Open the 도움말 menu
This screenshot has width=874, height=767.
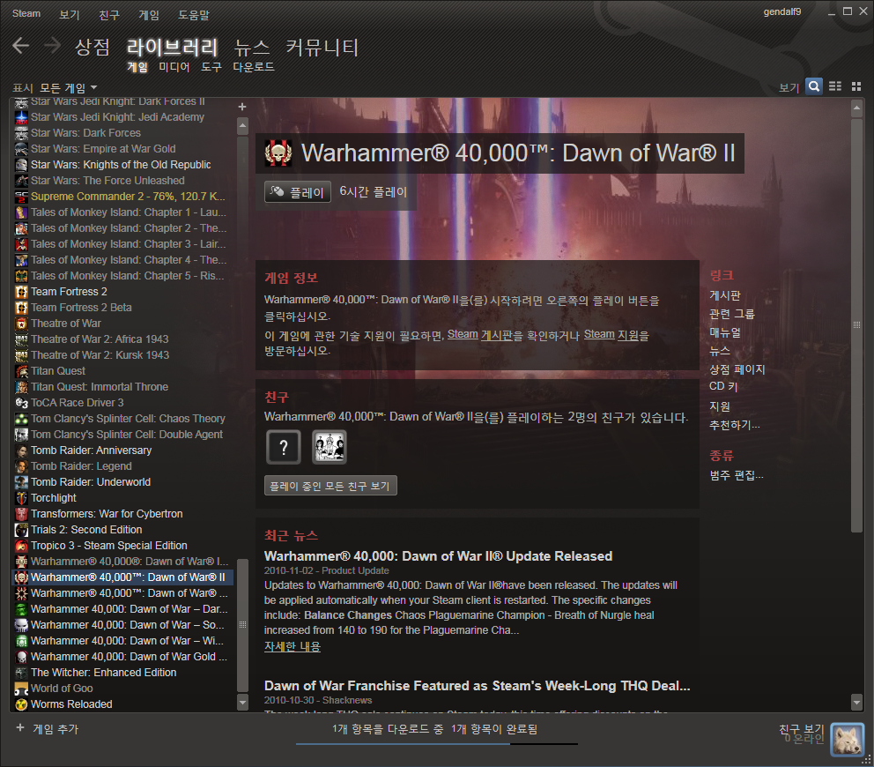pos(194,14)
